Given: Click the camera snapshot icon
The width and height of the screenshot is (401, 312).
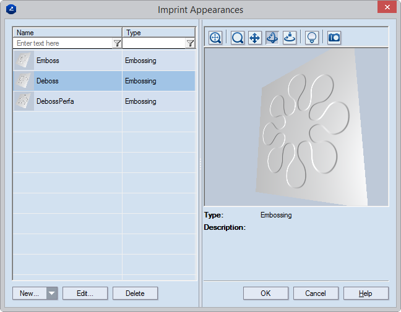Looking at the screenshot, I should click(334, 38).
